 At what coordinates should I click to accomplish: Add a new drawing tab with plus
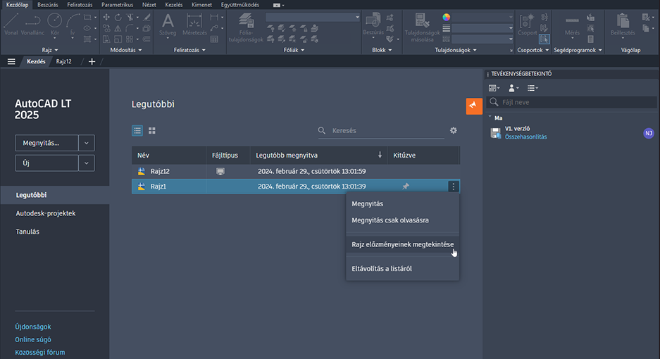[92, 61]
